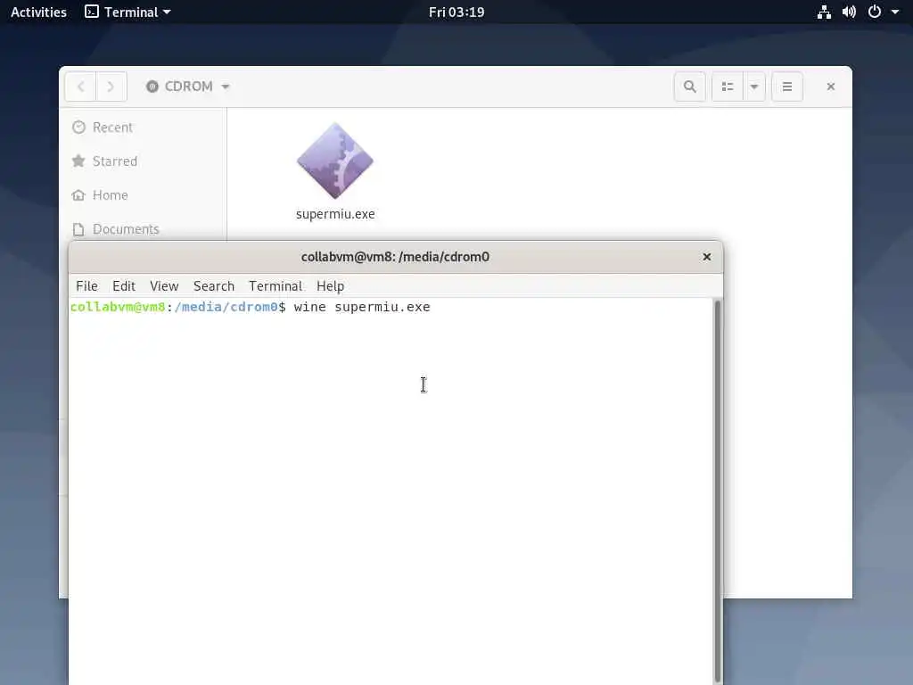
Task: Close the Files window
Action: pos(831,87)
